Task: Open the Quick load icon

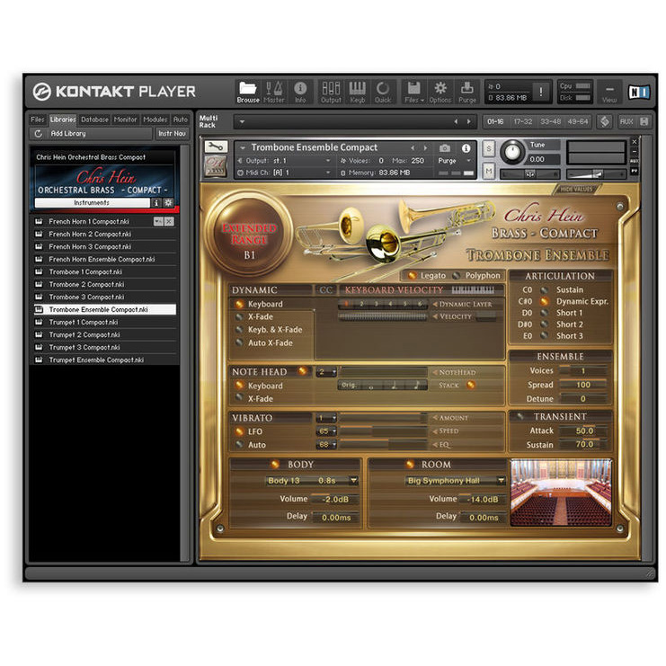Action: click(x=383, y=92)
